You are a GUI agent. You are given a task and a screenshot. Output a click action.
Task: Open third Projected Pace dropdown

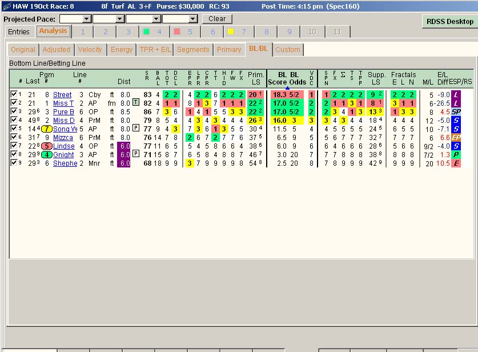point(156,19)
